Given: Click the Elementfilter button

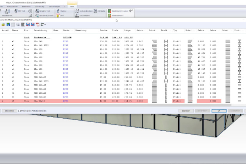Looking at the screenshot, I should (9, 111).
